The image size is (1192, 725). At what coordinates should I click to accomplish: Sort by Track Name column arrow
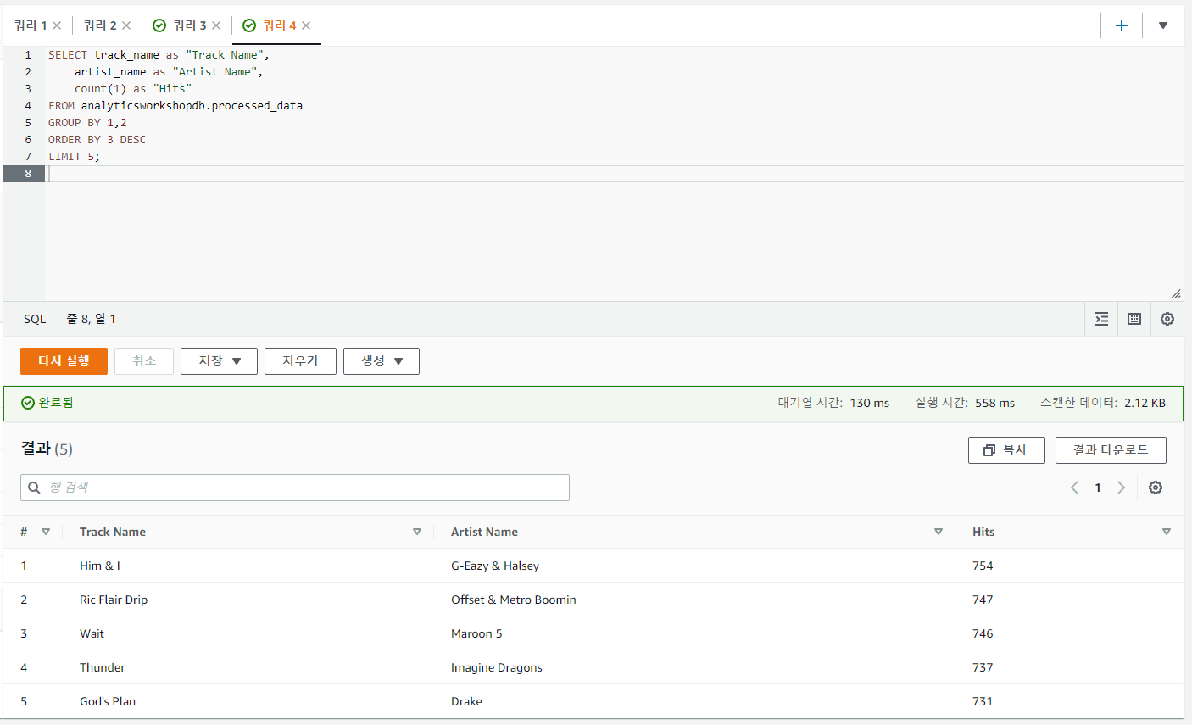click(417, 532)
